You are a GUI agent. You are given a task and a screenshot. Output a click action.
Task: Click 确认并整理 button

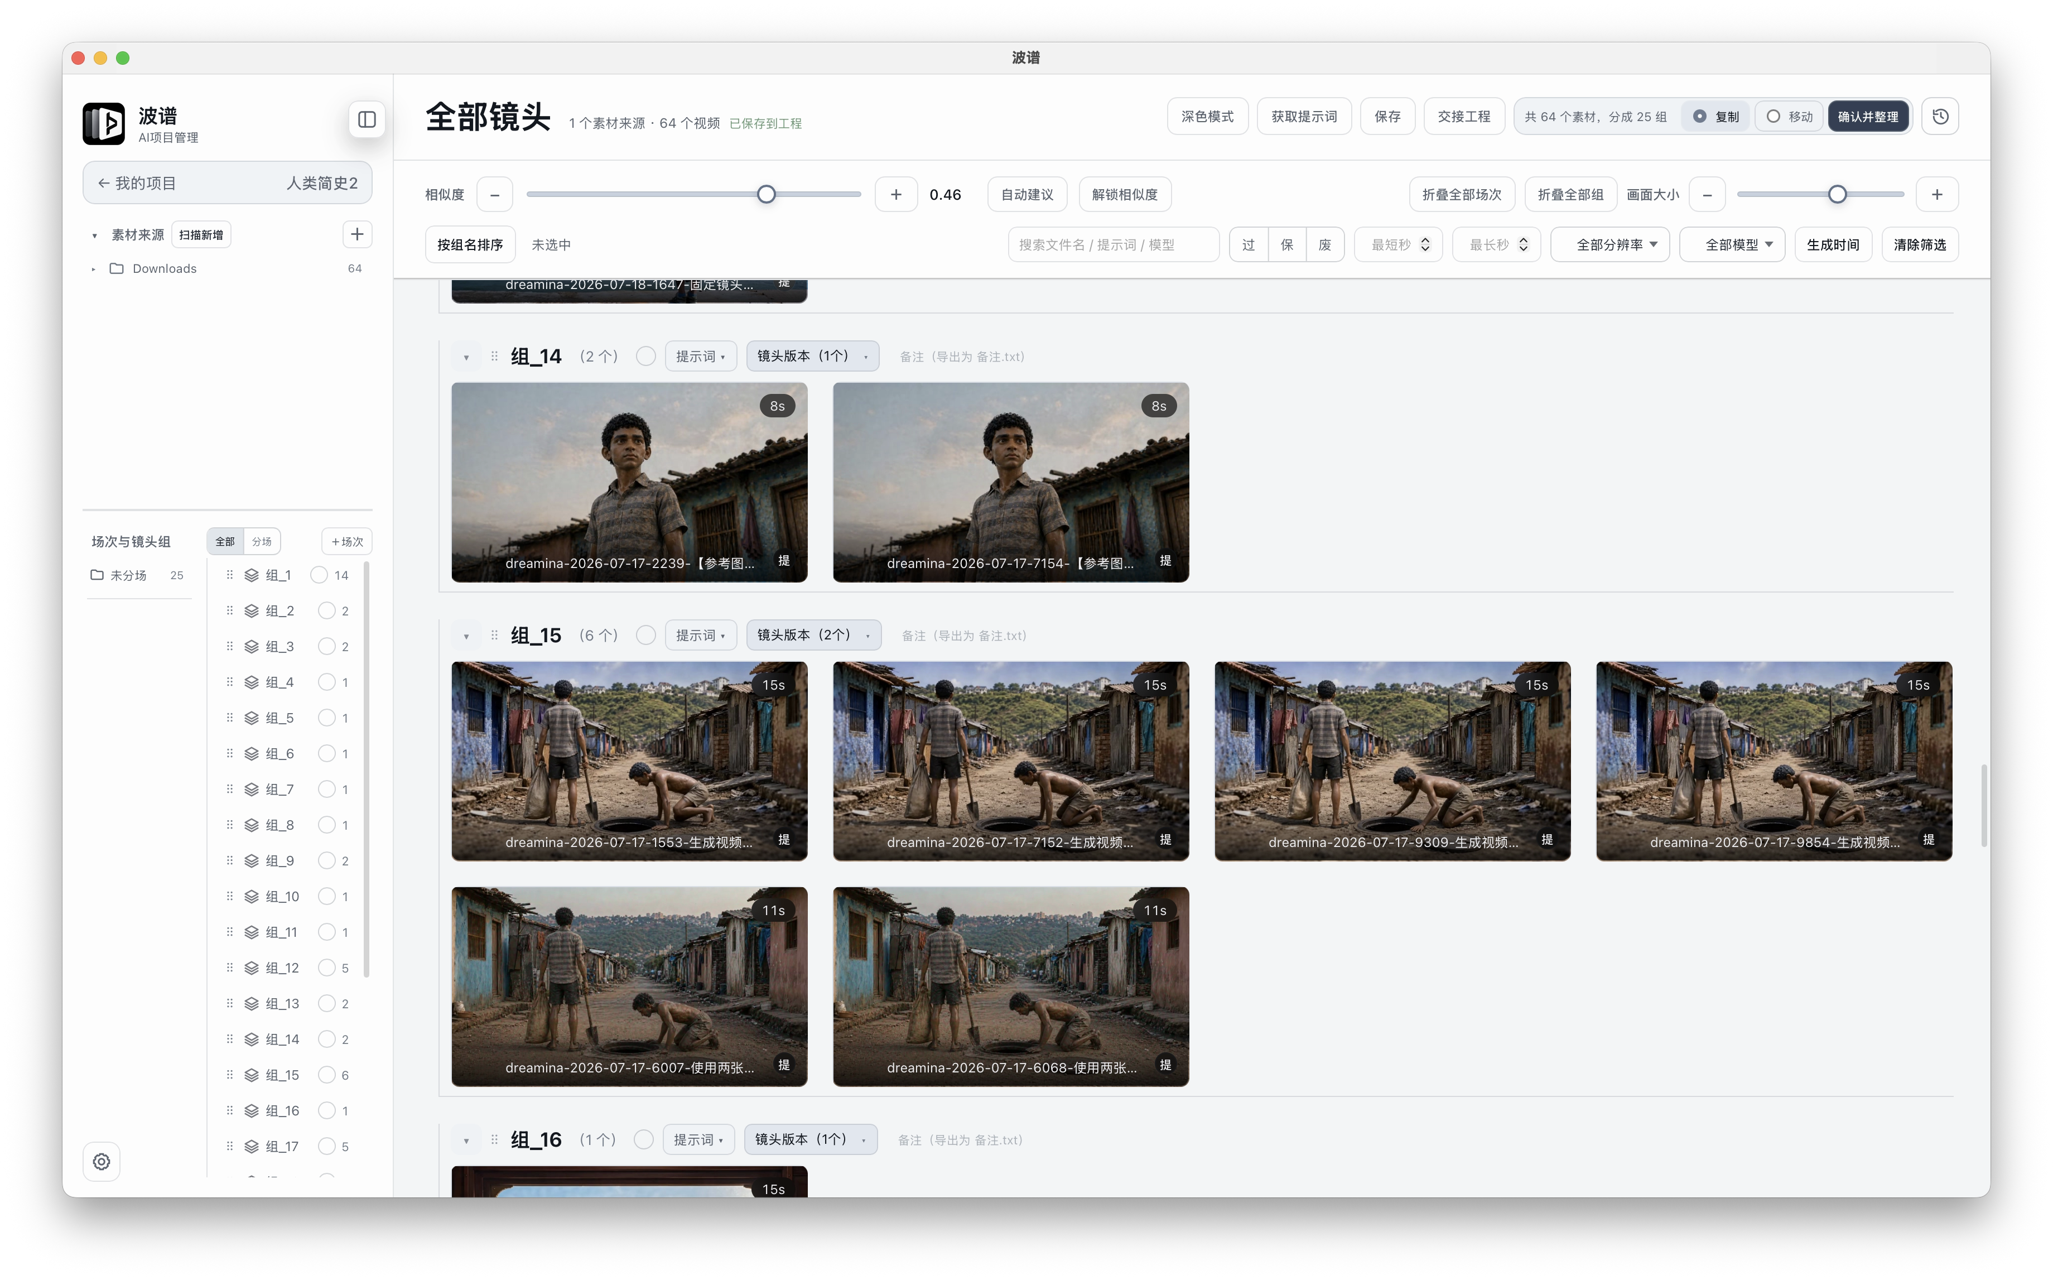(1868, 117)
